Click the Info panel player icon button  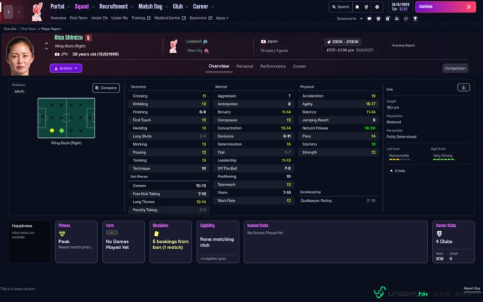pos(464,88)
